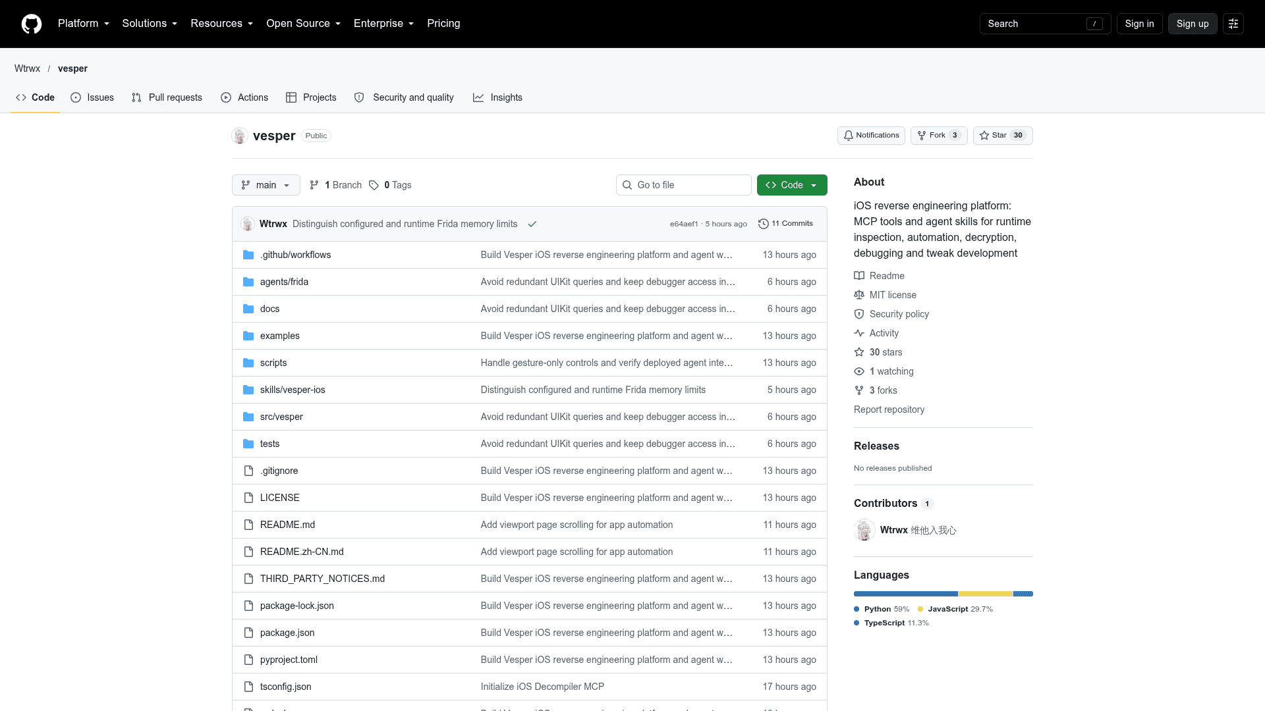Expand the Enterprise menu
Screen dimensions: 1265x711
pyautogui.click(x=384, y=24)
